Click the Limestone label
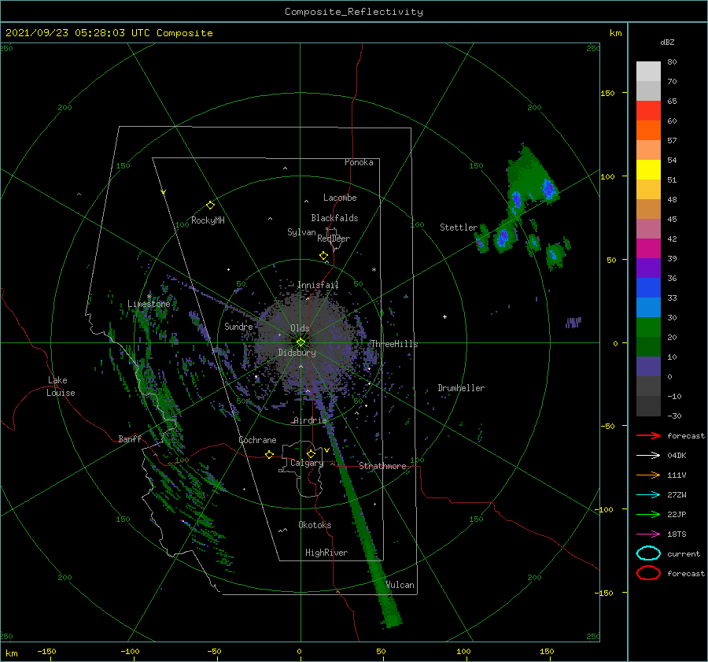This screenshot has height=662, width=708. 149,304
